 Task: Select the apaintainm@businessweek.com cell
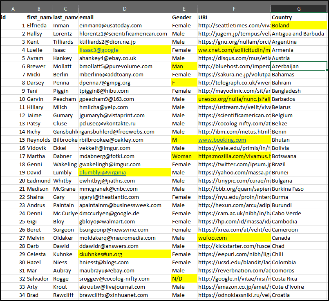(x=125, y=205)
